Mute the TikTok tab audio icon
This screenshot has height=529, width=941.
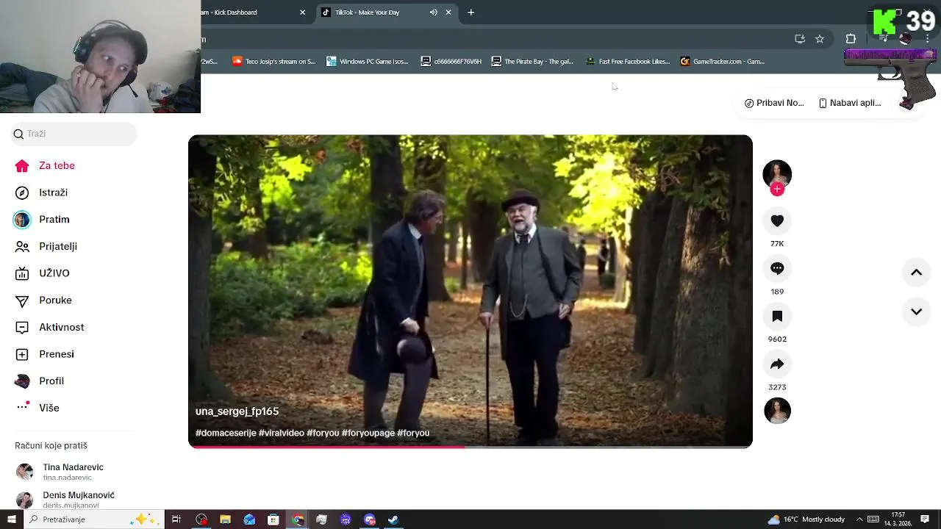(x=433, y=12)
